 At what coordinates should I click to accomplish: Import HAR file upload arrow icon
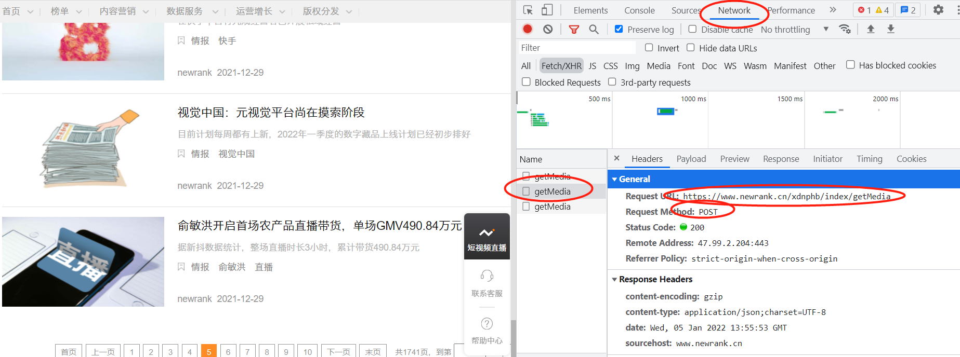[871, 29]
